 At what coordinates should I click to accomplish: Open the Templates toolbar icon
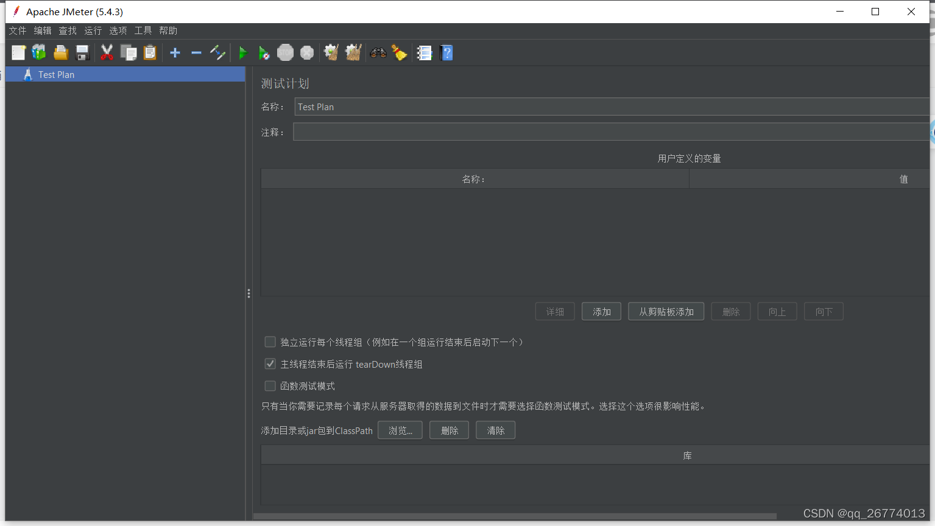(39, 53)
